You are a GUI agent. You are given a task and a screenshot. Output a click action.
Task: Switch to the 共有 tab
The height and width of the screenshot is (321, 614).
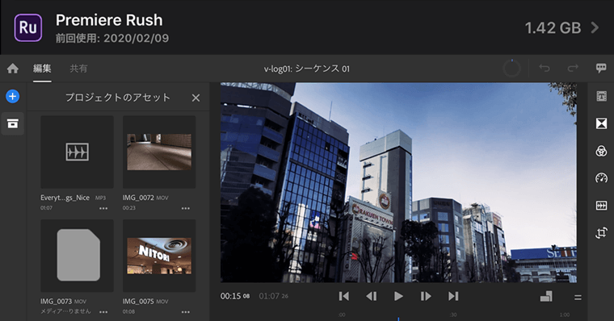click(78, 69)
